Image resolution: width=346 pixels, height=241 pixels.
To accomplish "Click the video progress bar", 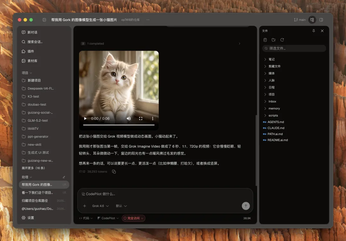I will click(x=119, y=125).
